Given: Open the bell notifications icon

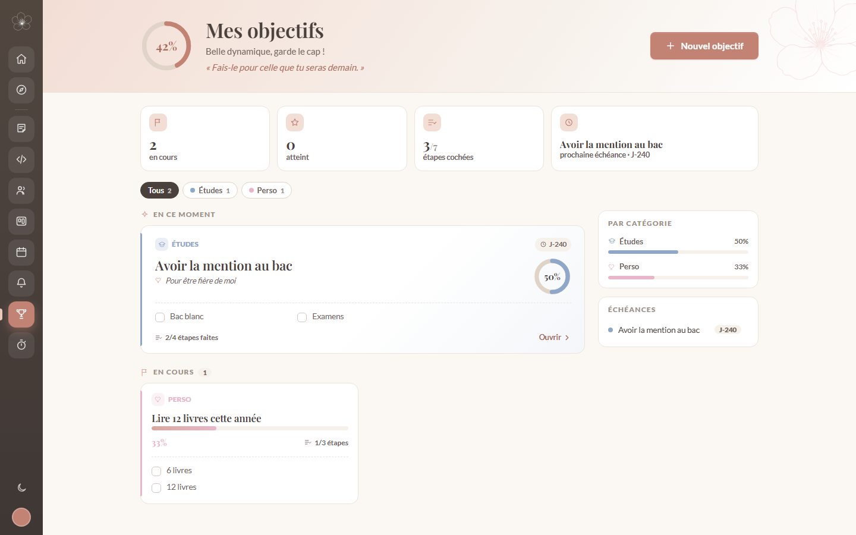Looking at the screenshot, I should tap(21, 283).
